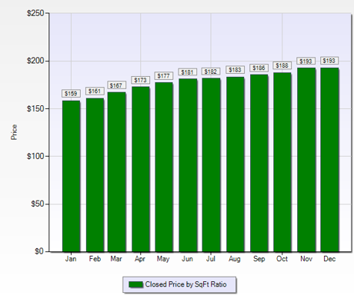
Task: Click the green legend color swatch
Action: 135,284
